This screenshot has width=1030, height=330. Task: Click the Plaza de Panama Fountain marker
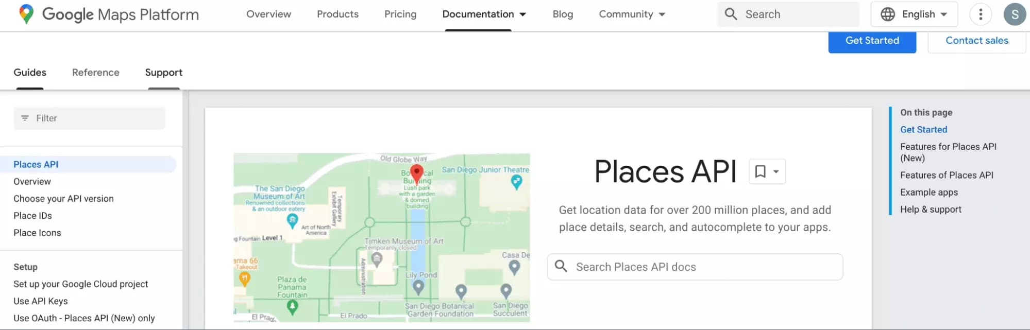pos(293,307)
